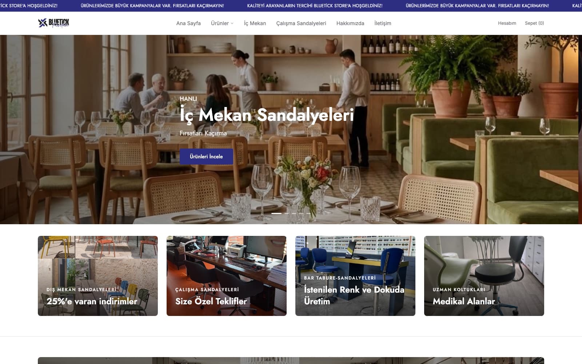Open the Ana Sayfa menu link
The width and height of the screenshot is (582, 364).
[x=188, y=23]
